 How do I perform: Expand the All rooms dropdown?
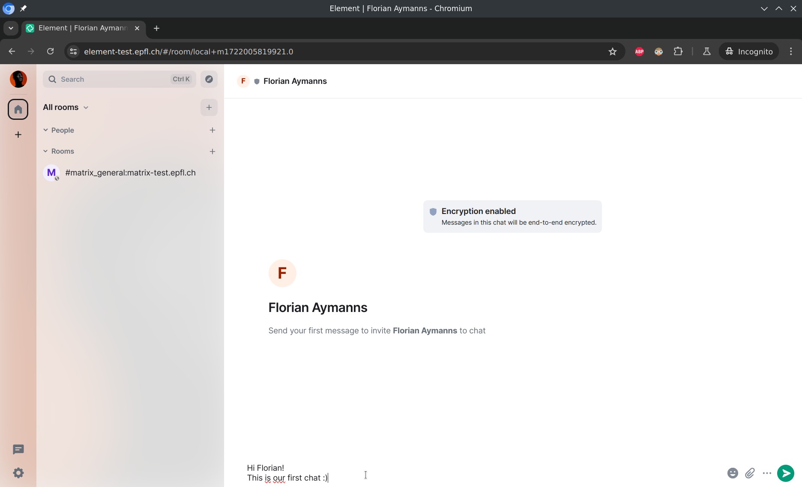tap(66, 107)
